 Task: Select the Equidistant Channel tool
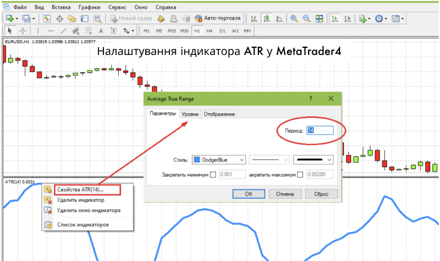76,31
